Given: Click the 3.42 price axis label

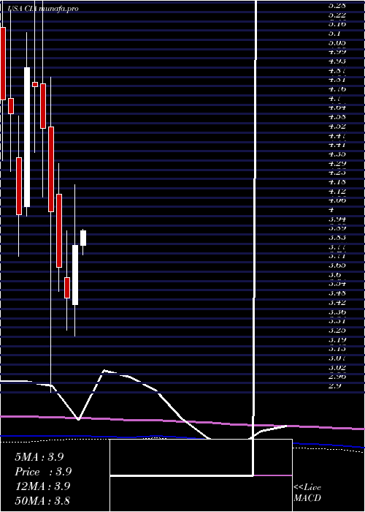Looking at the screenshot, I should coord(337,302).
